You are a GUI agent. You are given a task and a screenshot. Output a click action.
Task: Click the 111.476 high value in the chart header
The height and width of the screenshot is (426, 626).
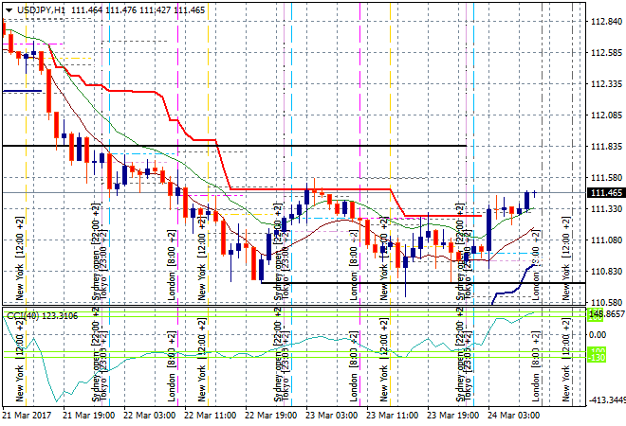121,10
